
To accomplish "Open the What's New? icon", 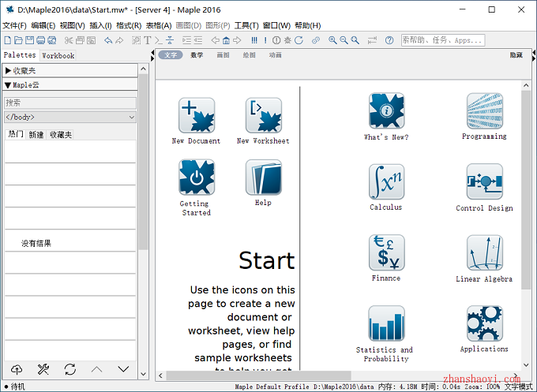I will [387, 111].
